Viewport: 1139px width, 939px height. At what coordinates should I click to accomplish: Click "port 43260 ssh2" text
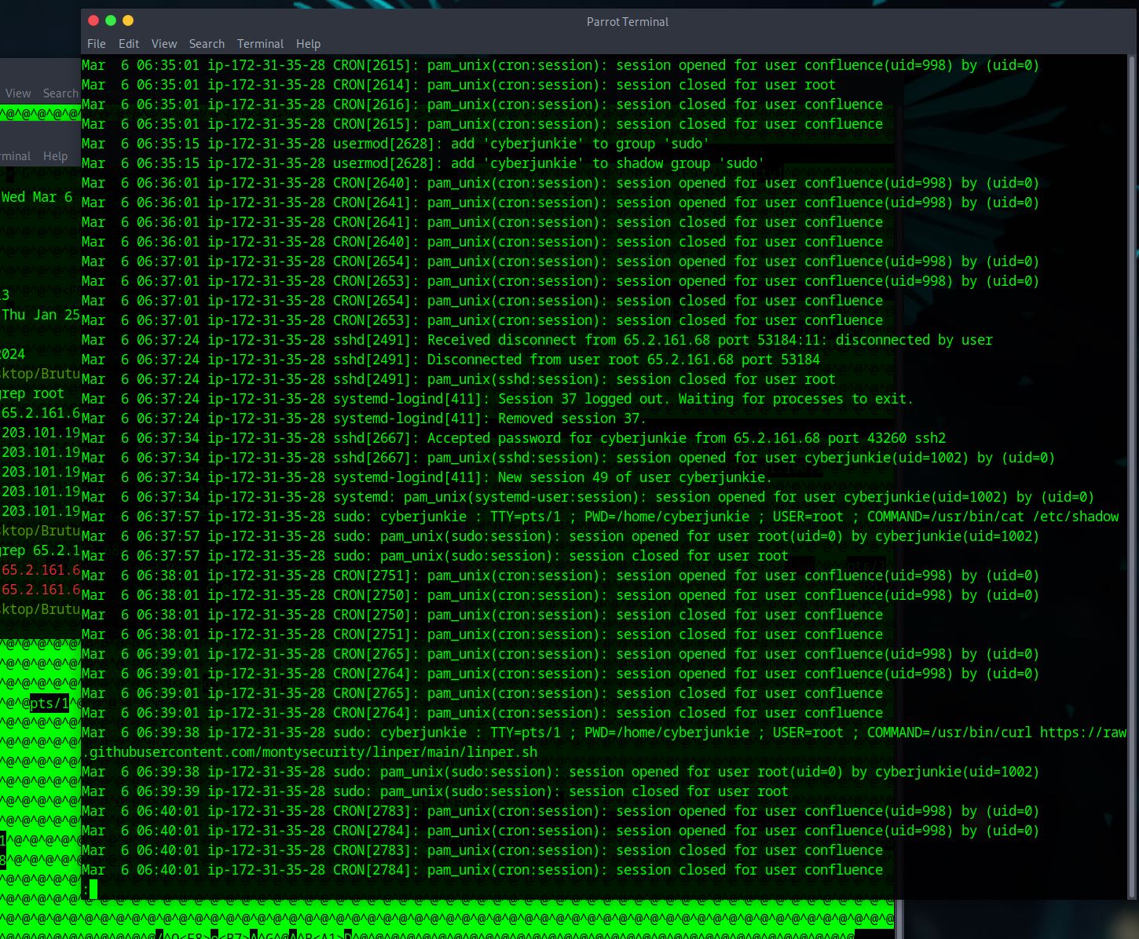[x=887, y=438]
